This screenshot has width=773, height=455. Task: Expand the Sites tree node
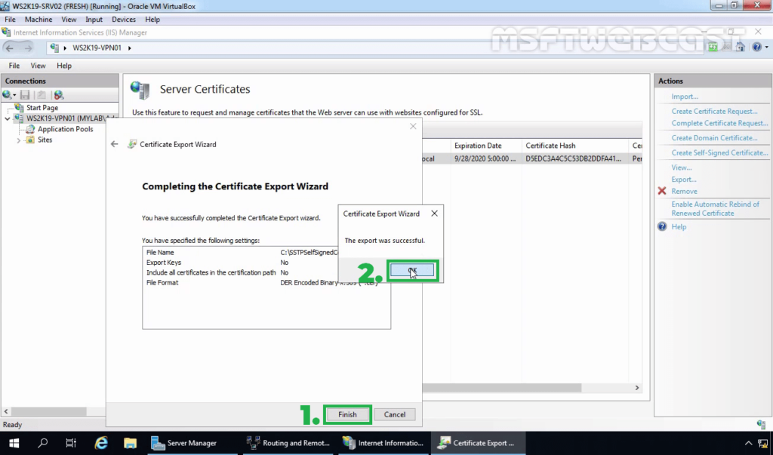[x=19, y=140]
